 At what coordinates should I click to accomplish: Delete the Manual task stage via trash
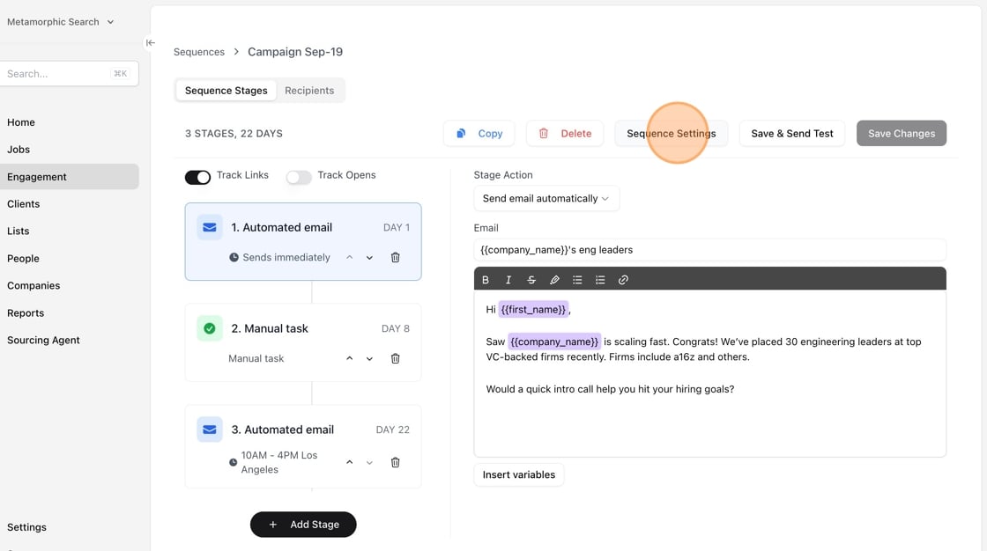tap(396, 358)
